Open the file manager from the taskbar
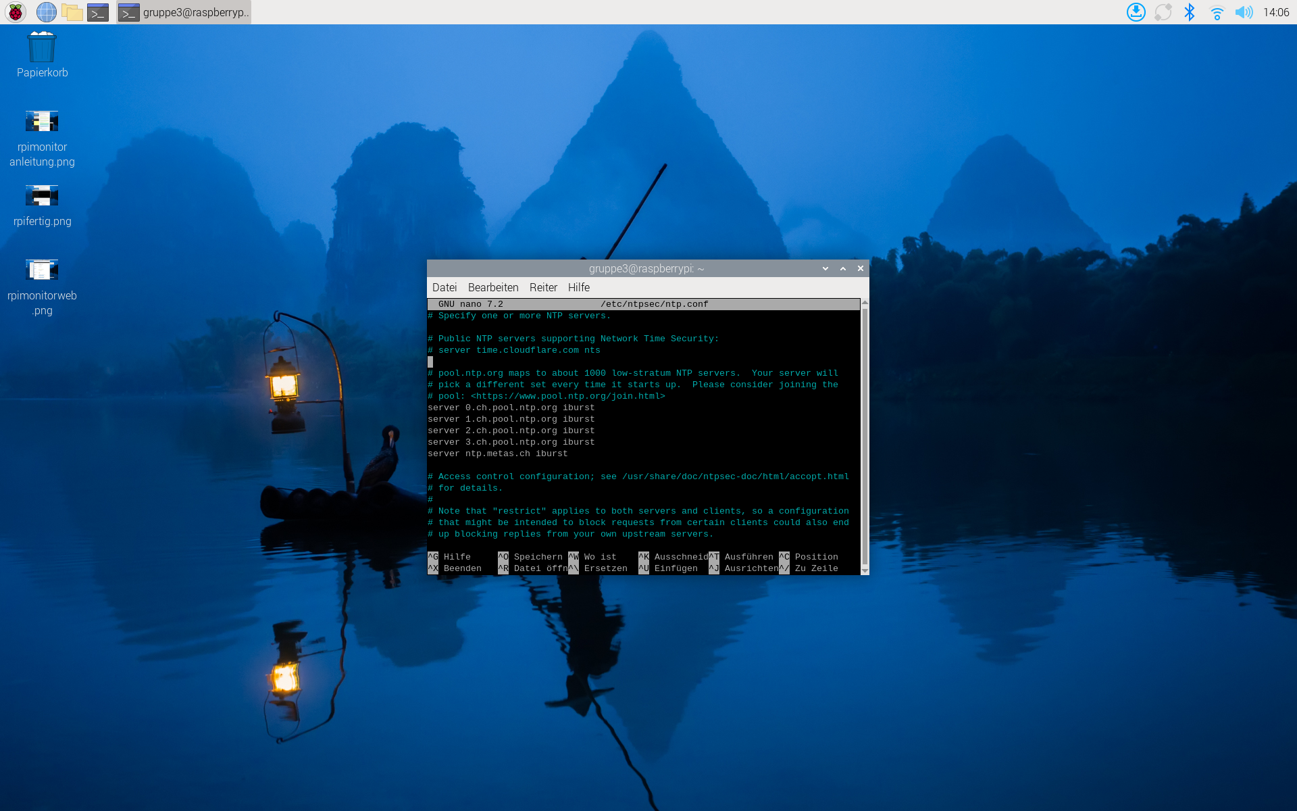The height and width of the screenshot is (811, 1297). 72,12
